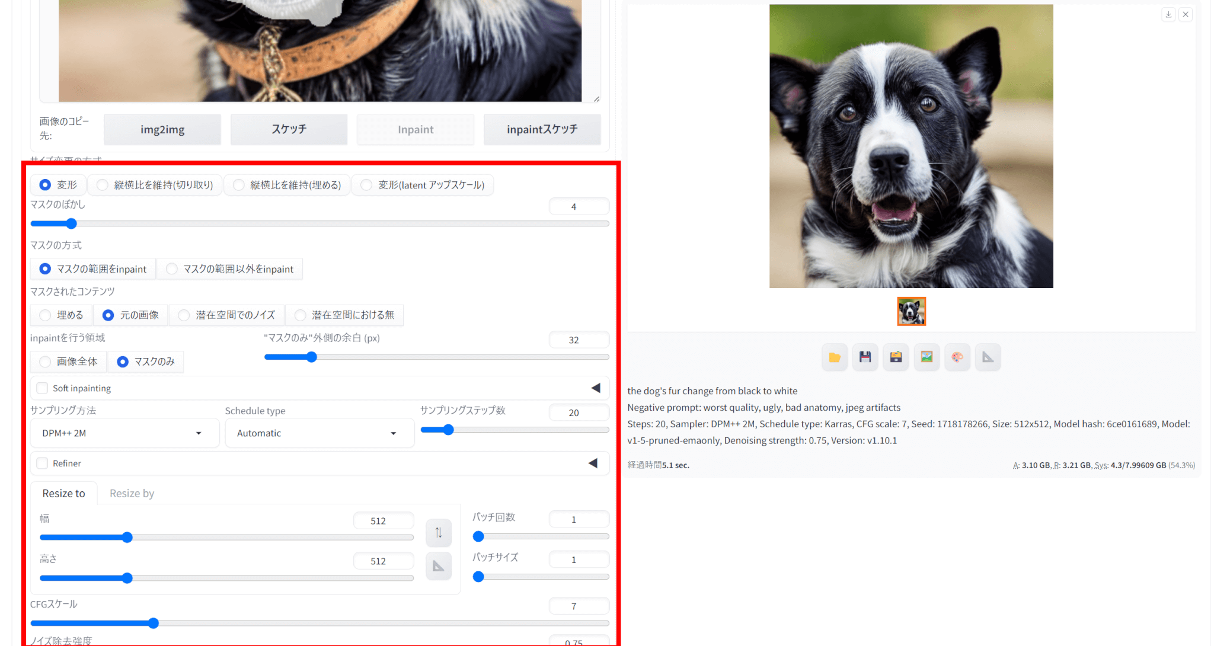Screen dimensions: 1214x646
Task: Choose マスクの範囲をinpaint mask mode
Action: [93, 269]
